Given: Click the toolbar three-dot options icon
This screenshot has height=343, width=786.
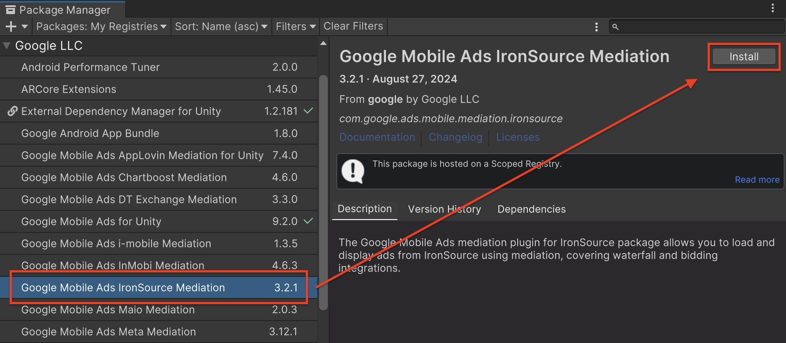Looking at the screenshot, I should point(596,27).
